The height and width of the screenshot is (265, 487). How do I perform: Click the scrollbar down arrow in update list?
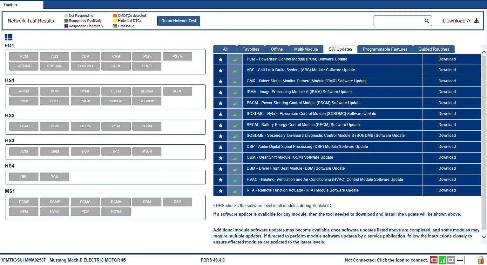coord(484,237)
